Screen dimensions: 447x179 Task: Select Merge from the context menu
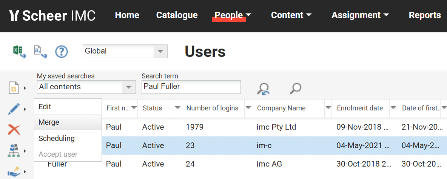pos(49,122)
